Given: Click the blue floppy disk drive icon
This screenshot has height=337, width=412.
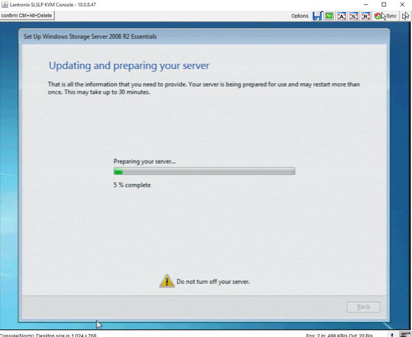Looking at the screenshot, I should point(317,16).
